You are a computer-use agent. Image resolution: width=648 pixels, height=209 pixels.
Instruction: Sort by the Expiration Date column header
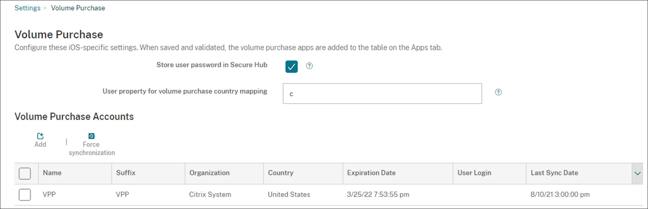click(x=371, y=173)
